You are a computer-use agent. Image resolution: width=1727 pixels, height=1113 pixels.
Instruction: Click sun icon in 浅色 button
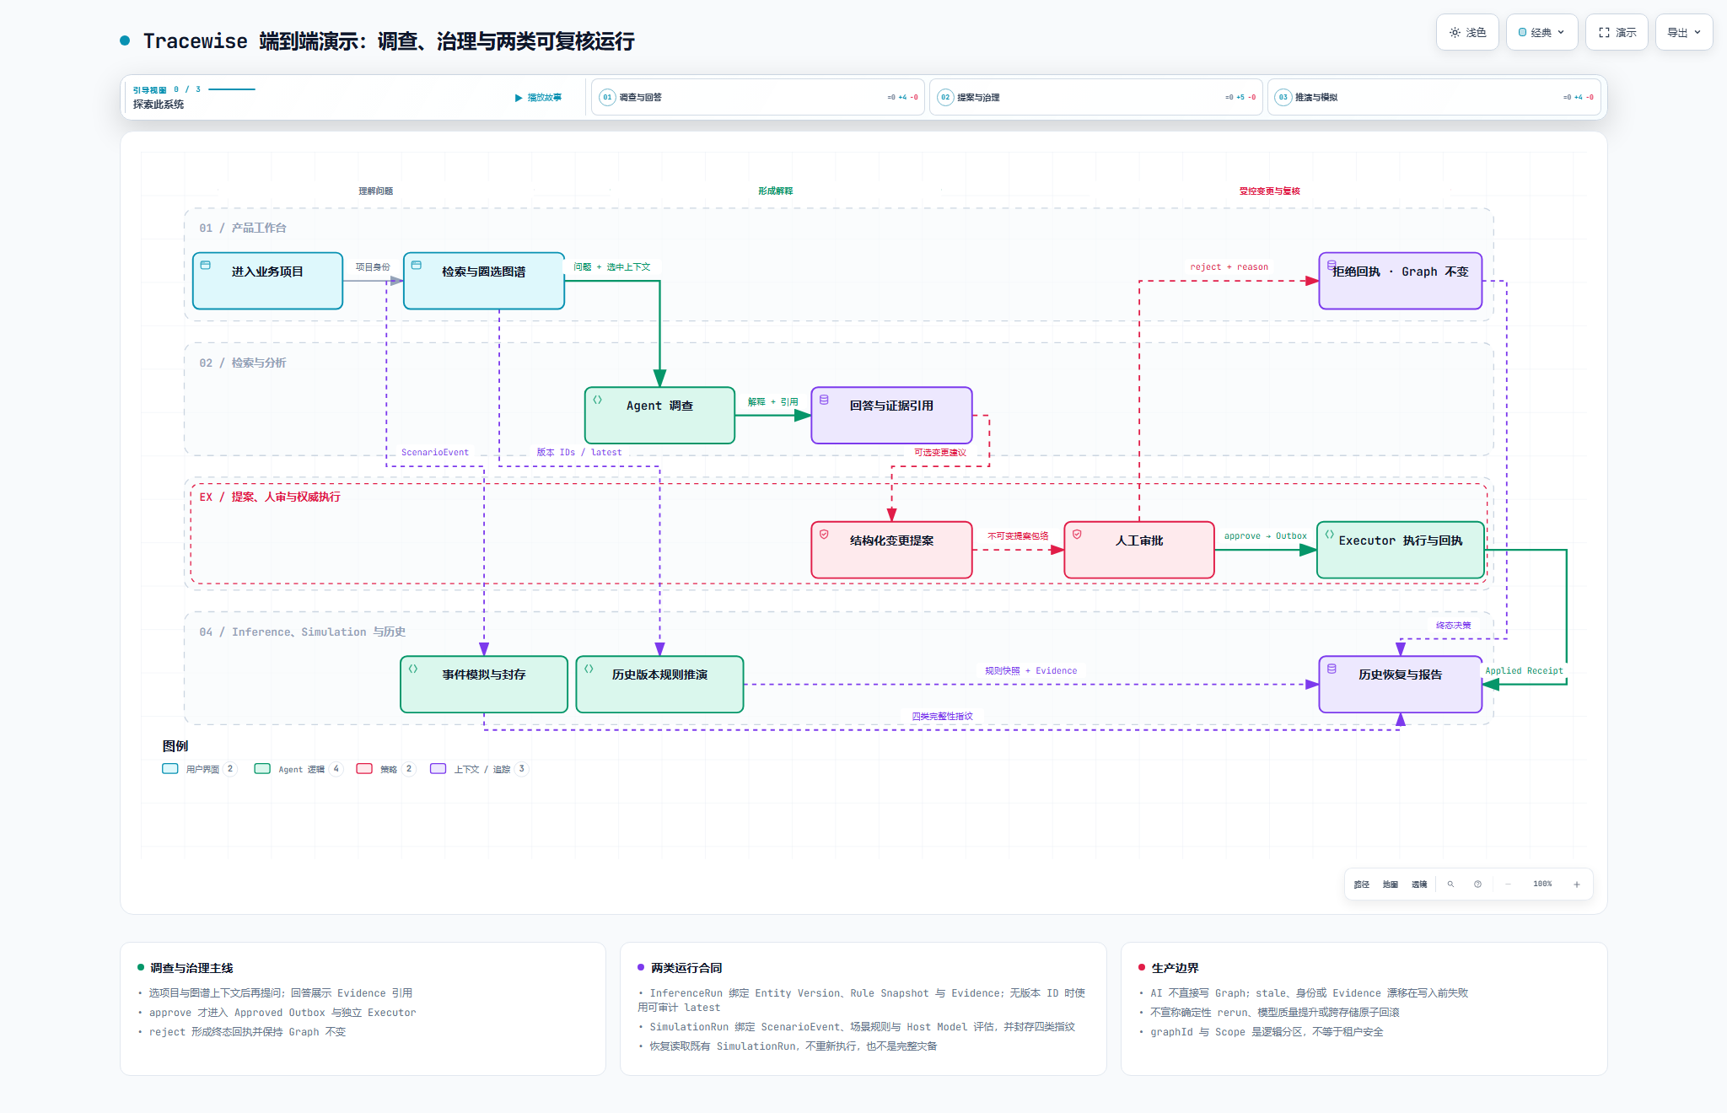1455,32
